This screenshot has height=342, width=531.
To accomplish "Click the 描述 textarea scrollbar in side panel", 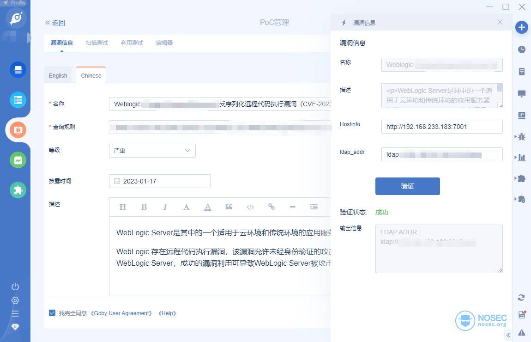I will (x=500, y=87).
